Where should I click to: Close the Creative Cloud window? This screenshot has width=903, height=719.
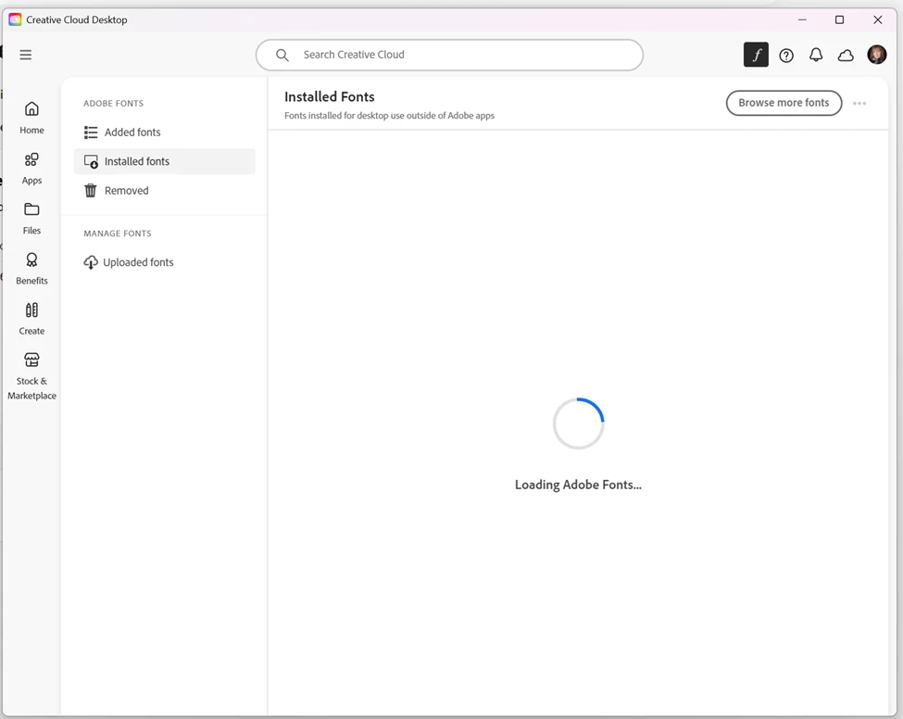(x=878, y=19)
